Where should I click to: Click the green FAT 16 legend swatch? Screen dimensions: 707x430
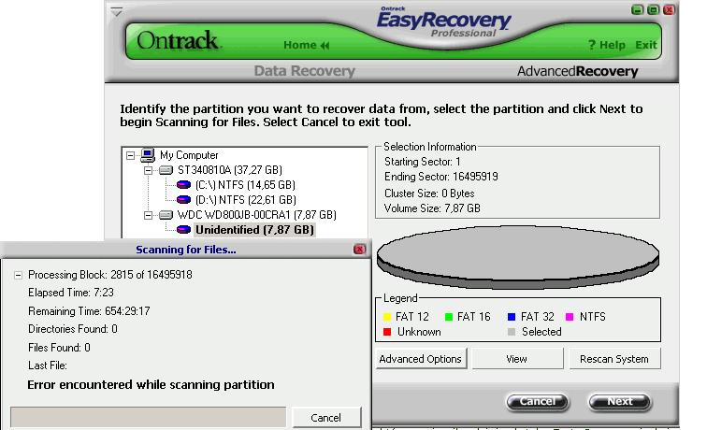pyautogui.click(x=449, y=317)
